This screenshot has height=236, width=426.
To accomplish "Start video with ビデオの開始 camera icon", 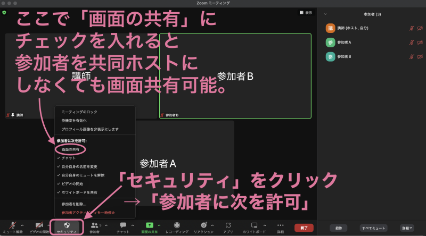I will 39,225.
